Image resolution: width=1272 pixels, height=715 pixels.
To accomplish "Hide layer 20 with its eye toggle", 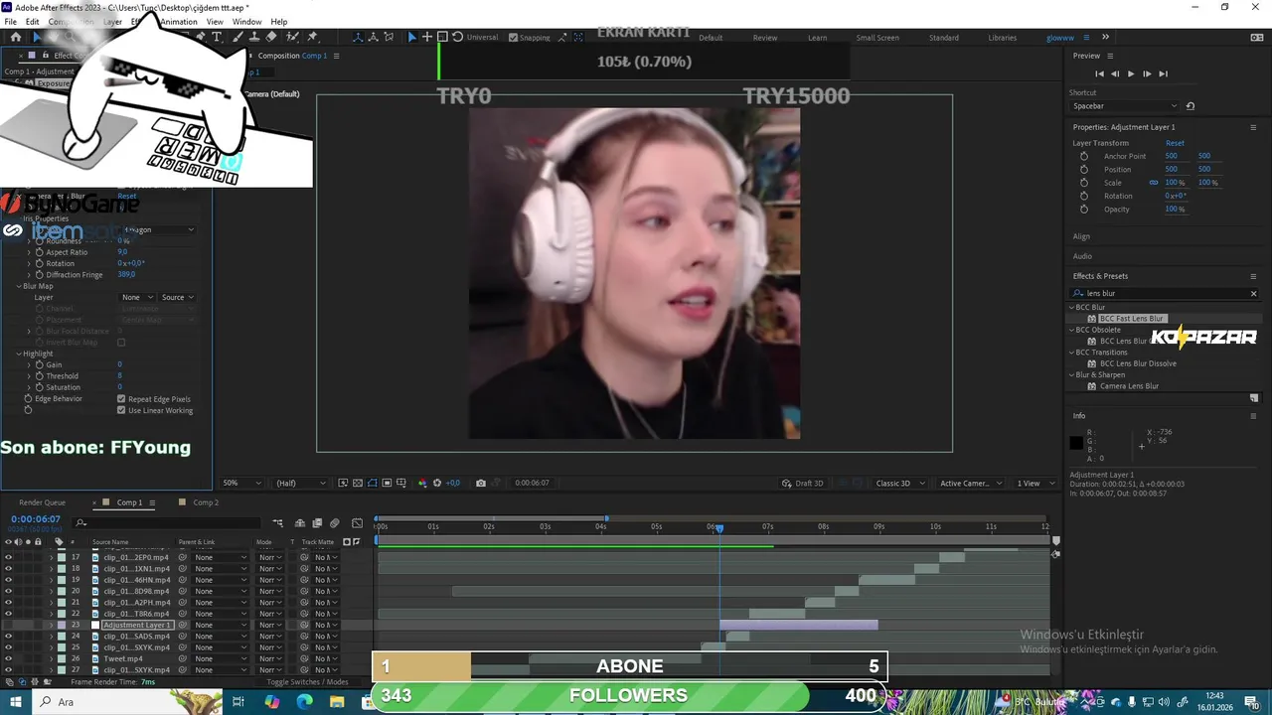I will tap(8, 591).
